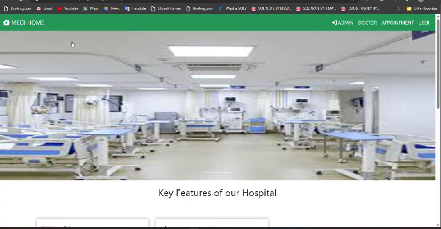
Task: Open the ADMIN navigation item
Action: coord(343,22)
